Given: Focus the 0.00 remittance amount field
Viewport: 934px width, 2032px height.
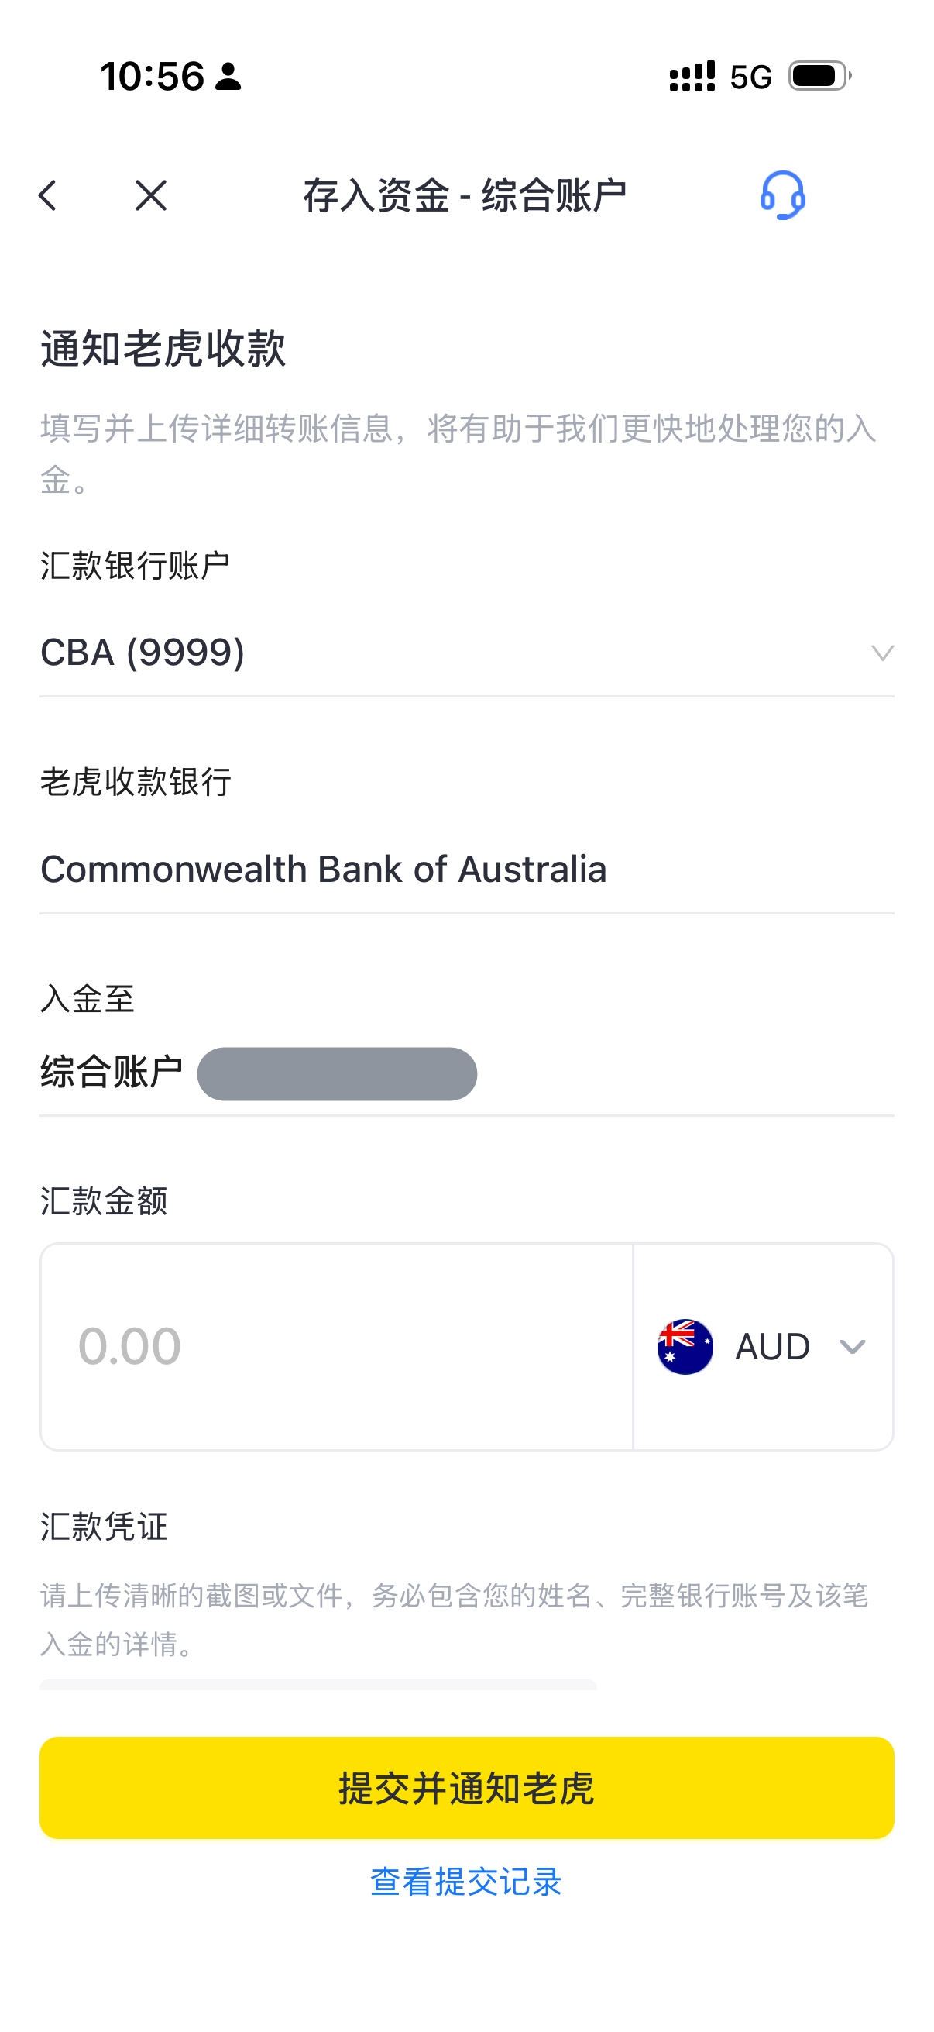Looking at the screenshot, I should [337, 1346].
